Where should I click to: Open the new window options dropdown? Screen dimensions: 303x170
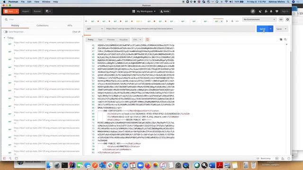[x=48, y=11]
